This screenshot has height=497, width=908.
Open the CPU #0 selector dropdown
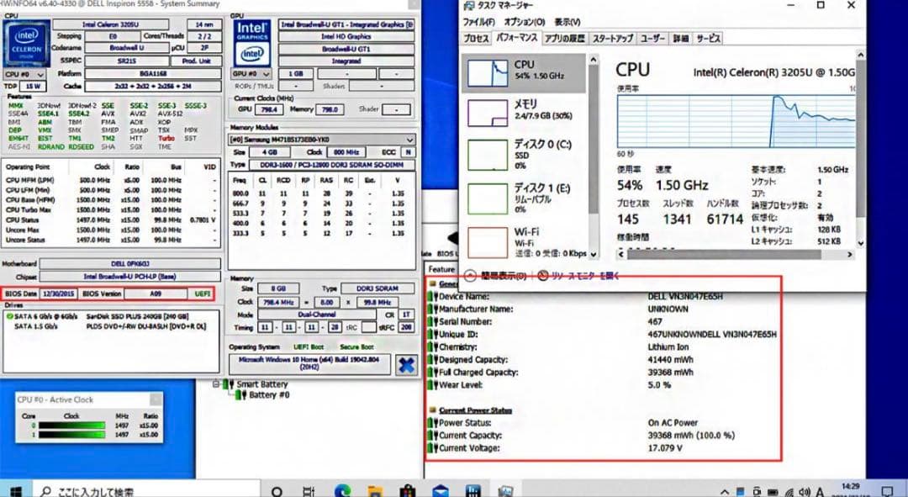pos(24,74)
